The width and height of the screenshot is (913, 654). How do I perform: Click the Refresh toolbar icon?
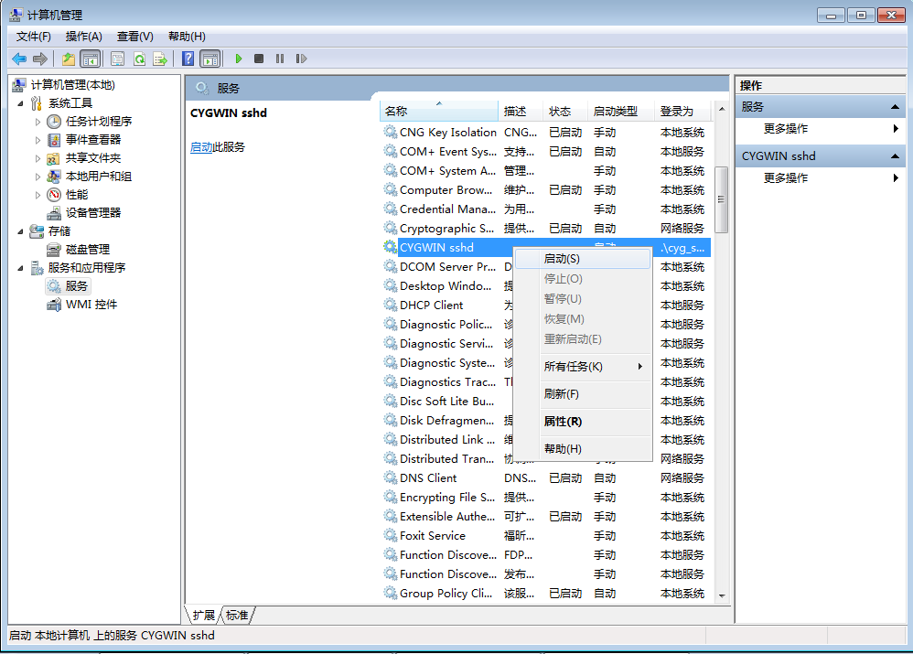point(139,59)
